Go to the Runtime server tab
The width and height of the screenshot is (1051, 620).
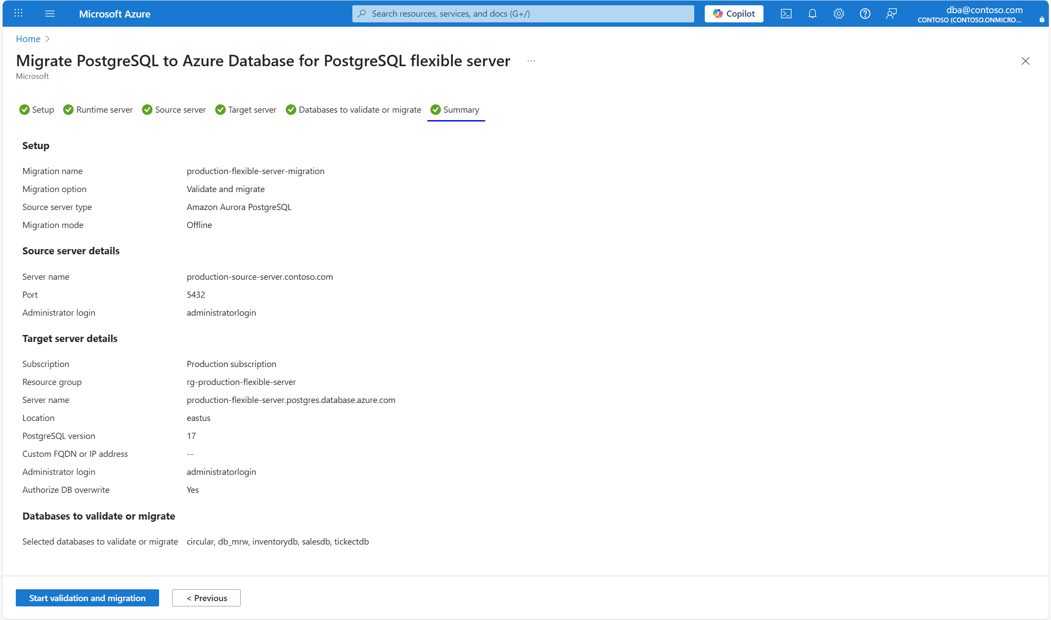click(98, 110)
